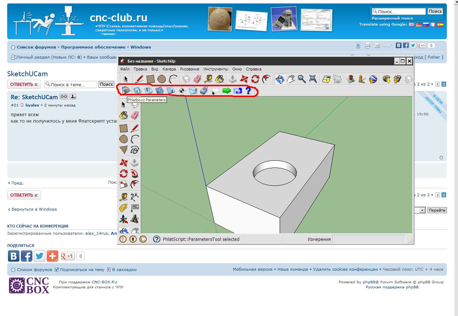Go to Программное обеспечение breadcrumb link

click(x=93, y=47)
